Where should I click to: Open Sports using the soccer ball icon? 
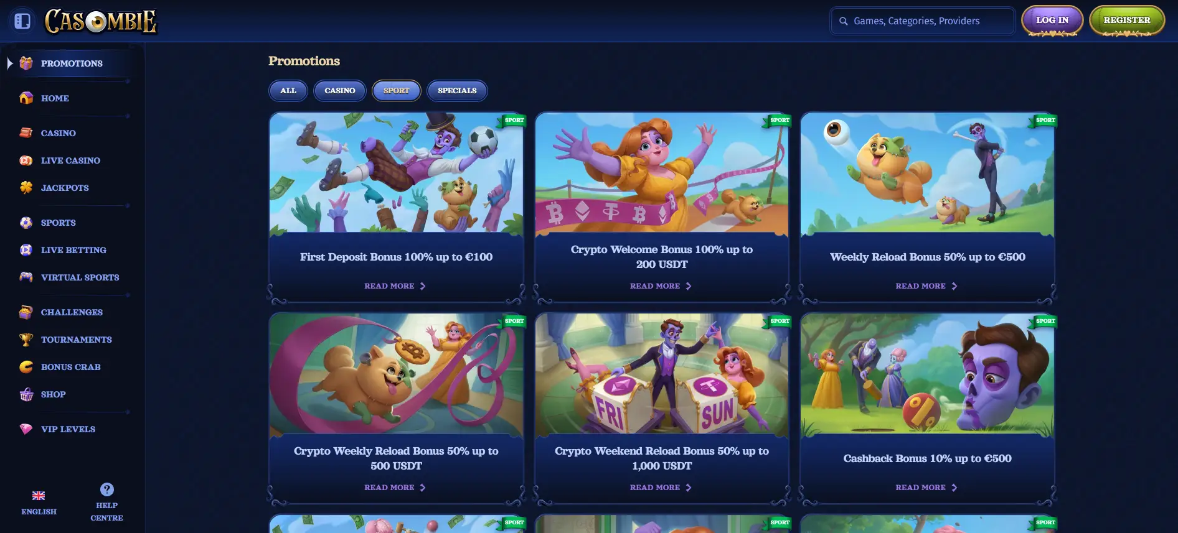[x=26, y=222]
